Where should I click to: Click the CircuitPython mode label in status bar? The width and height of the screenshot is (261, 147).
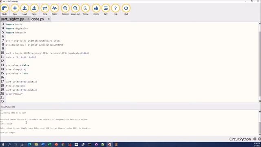coord(240,139)
